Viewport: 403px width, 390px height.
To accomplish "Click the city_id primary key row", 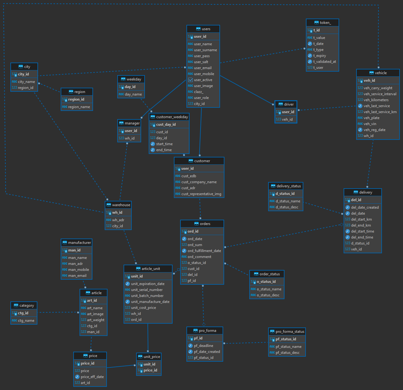I will (24, 74).
